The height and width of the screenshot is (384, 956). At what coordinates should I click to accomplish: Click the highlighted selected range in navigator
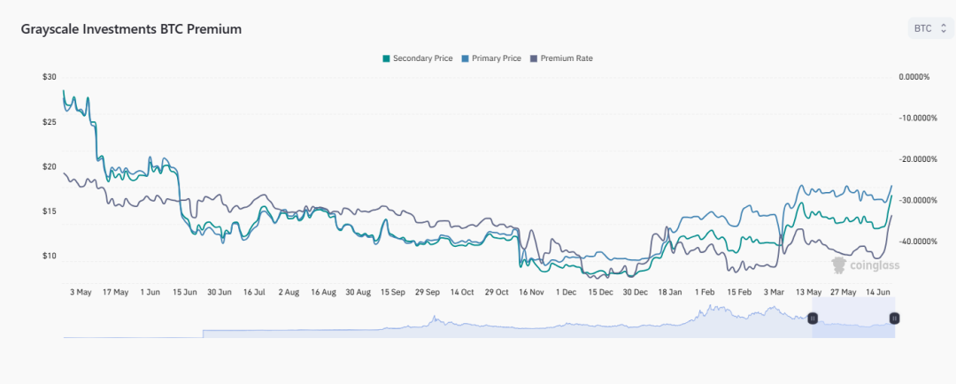tap(854, 324)
